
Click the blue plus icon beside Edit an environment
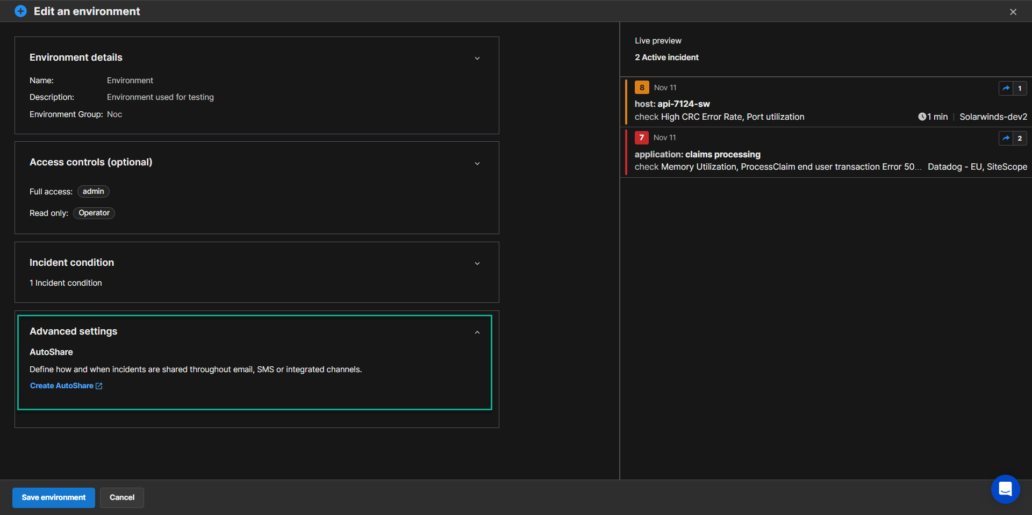(20, 11)
